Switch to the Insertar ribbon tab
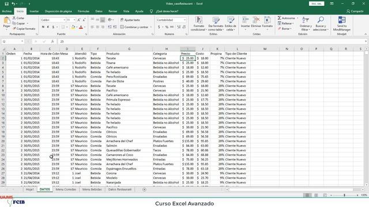Image resolution: width=369 pixels, height=207 pixels. coord(34,11)
